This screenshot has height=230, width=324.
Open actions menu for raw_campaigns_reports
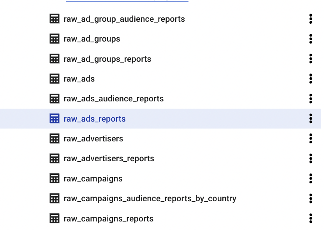click(x=311, y=219)
